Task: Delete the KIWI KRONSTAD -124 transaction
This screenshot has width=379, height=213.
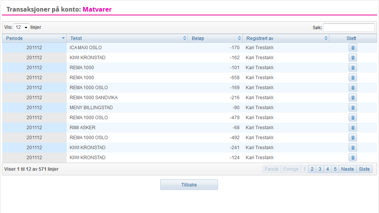Action: (353, 158)
